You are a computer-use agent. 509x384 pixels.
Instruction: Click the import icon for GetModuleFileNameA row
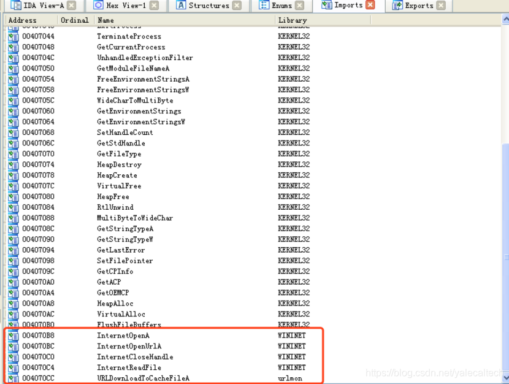click(13, 69)
